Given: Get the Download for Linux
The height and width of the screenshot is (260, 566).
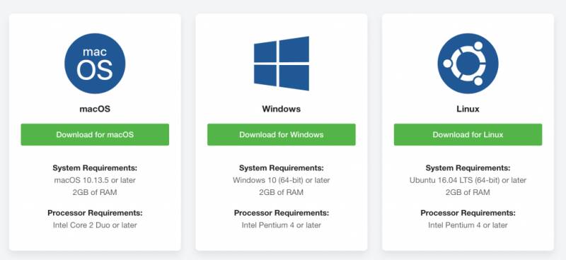Looking at the screenshot, I should pos(468,134).
